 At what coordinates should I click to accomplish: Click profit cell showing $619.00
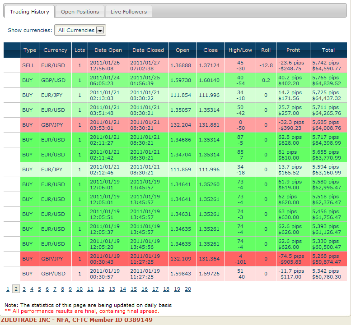[293, 184]
